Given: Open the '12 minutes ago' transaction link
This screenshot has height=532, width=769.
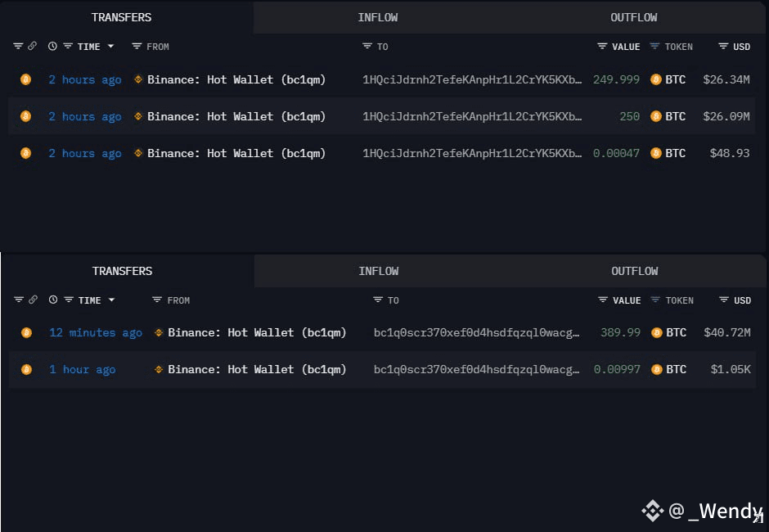Looking at the screenshot, I should point(96,333).
